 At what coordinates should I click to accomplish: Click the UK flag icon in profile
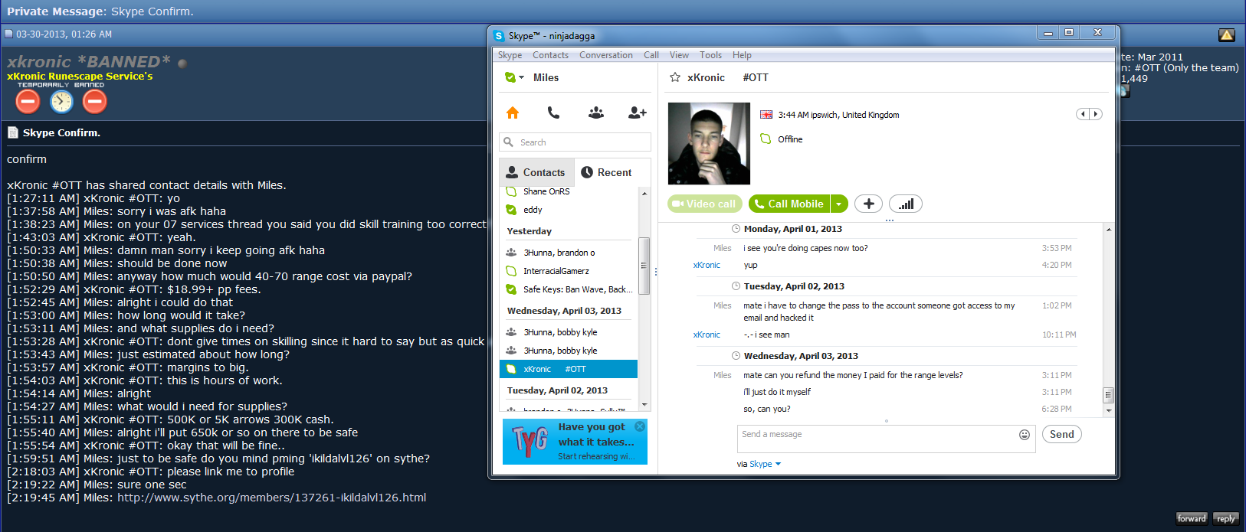tap(766, 115)
